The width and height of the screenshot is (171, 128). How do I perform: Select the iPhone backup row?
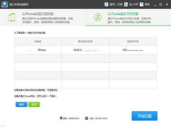tap(85, 50)
